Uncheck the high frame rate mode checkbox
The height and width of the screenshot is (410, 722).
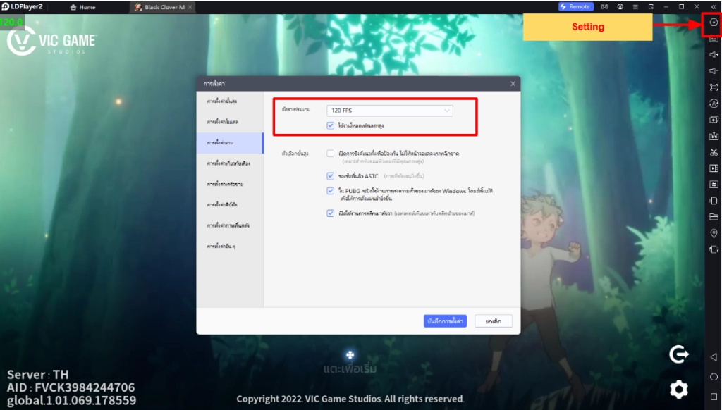coord(331,125)
